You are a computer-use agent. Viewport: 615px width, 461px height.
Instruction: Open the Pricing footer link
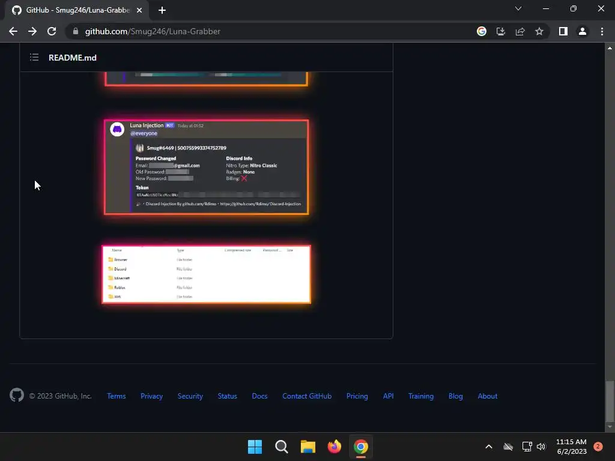pyautogui.click(x=357, y=396)
